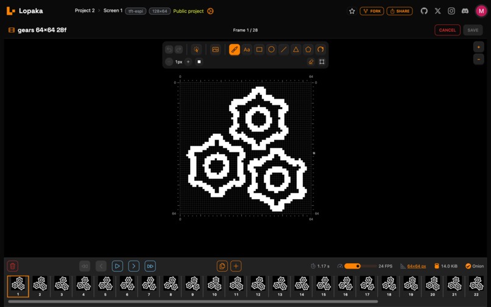Image resolution: width=491 pixels, height=307 pixels.
Task: Select frame 17 thumbnail
Action: click(367, 286)
